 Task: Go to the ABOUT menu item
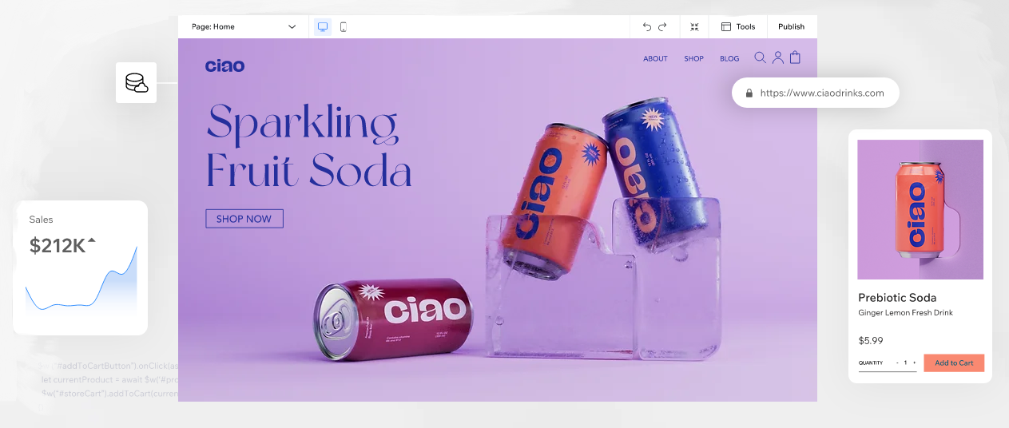(655, 58)
